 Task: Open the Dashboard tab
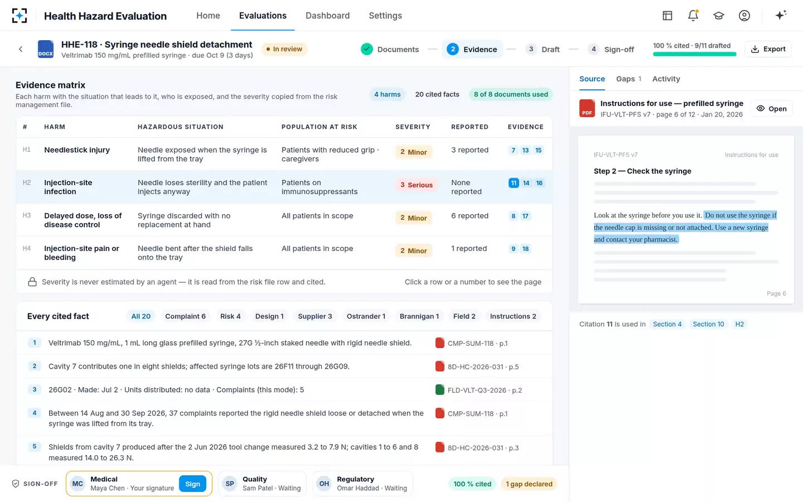tap(327, 16)
